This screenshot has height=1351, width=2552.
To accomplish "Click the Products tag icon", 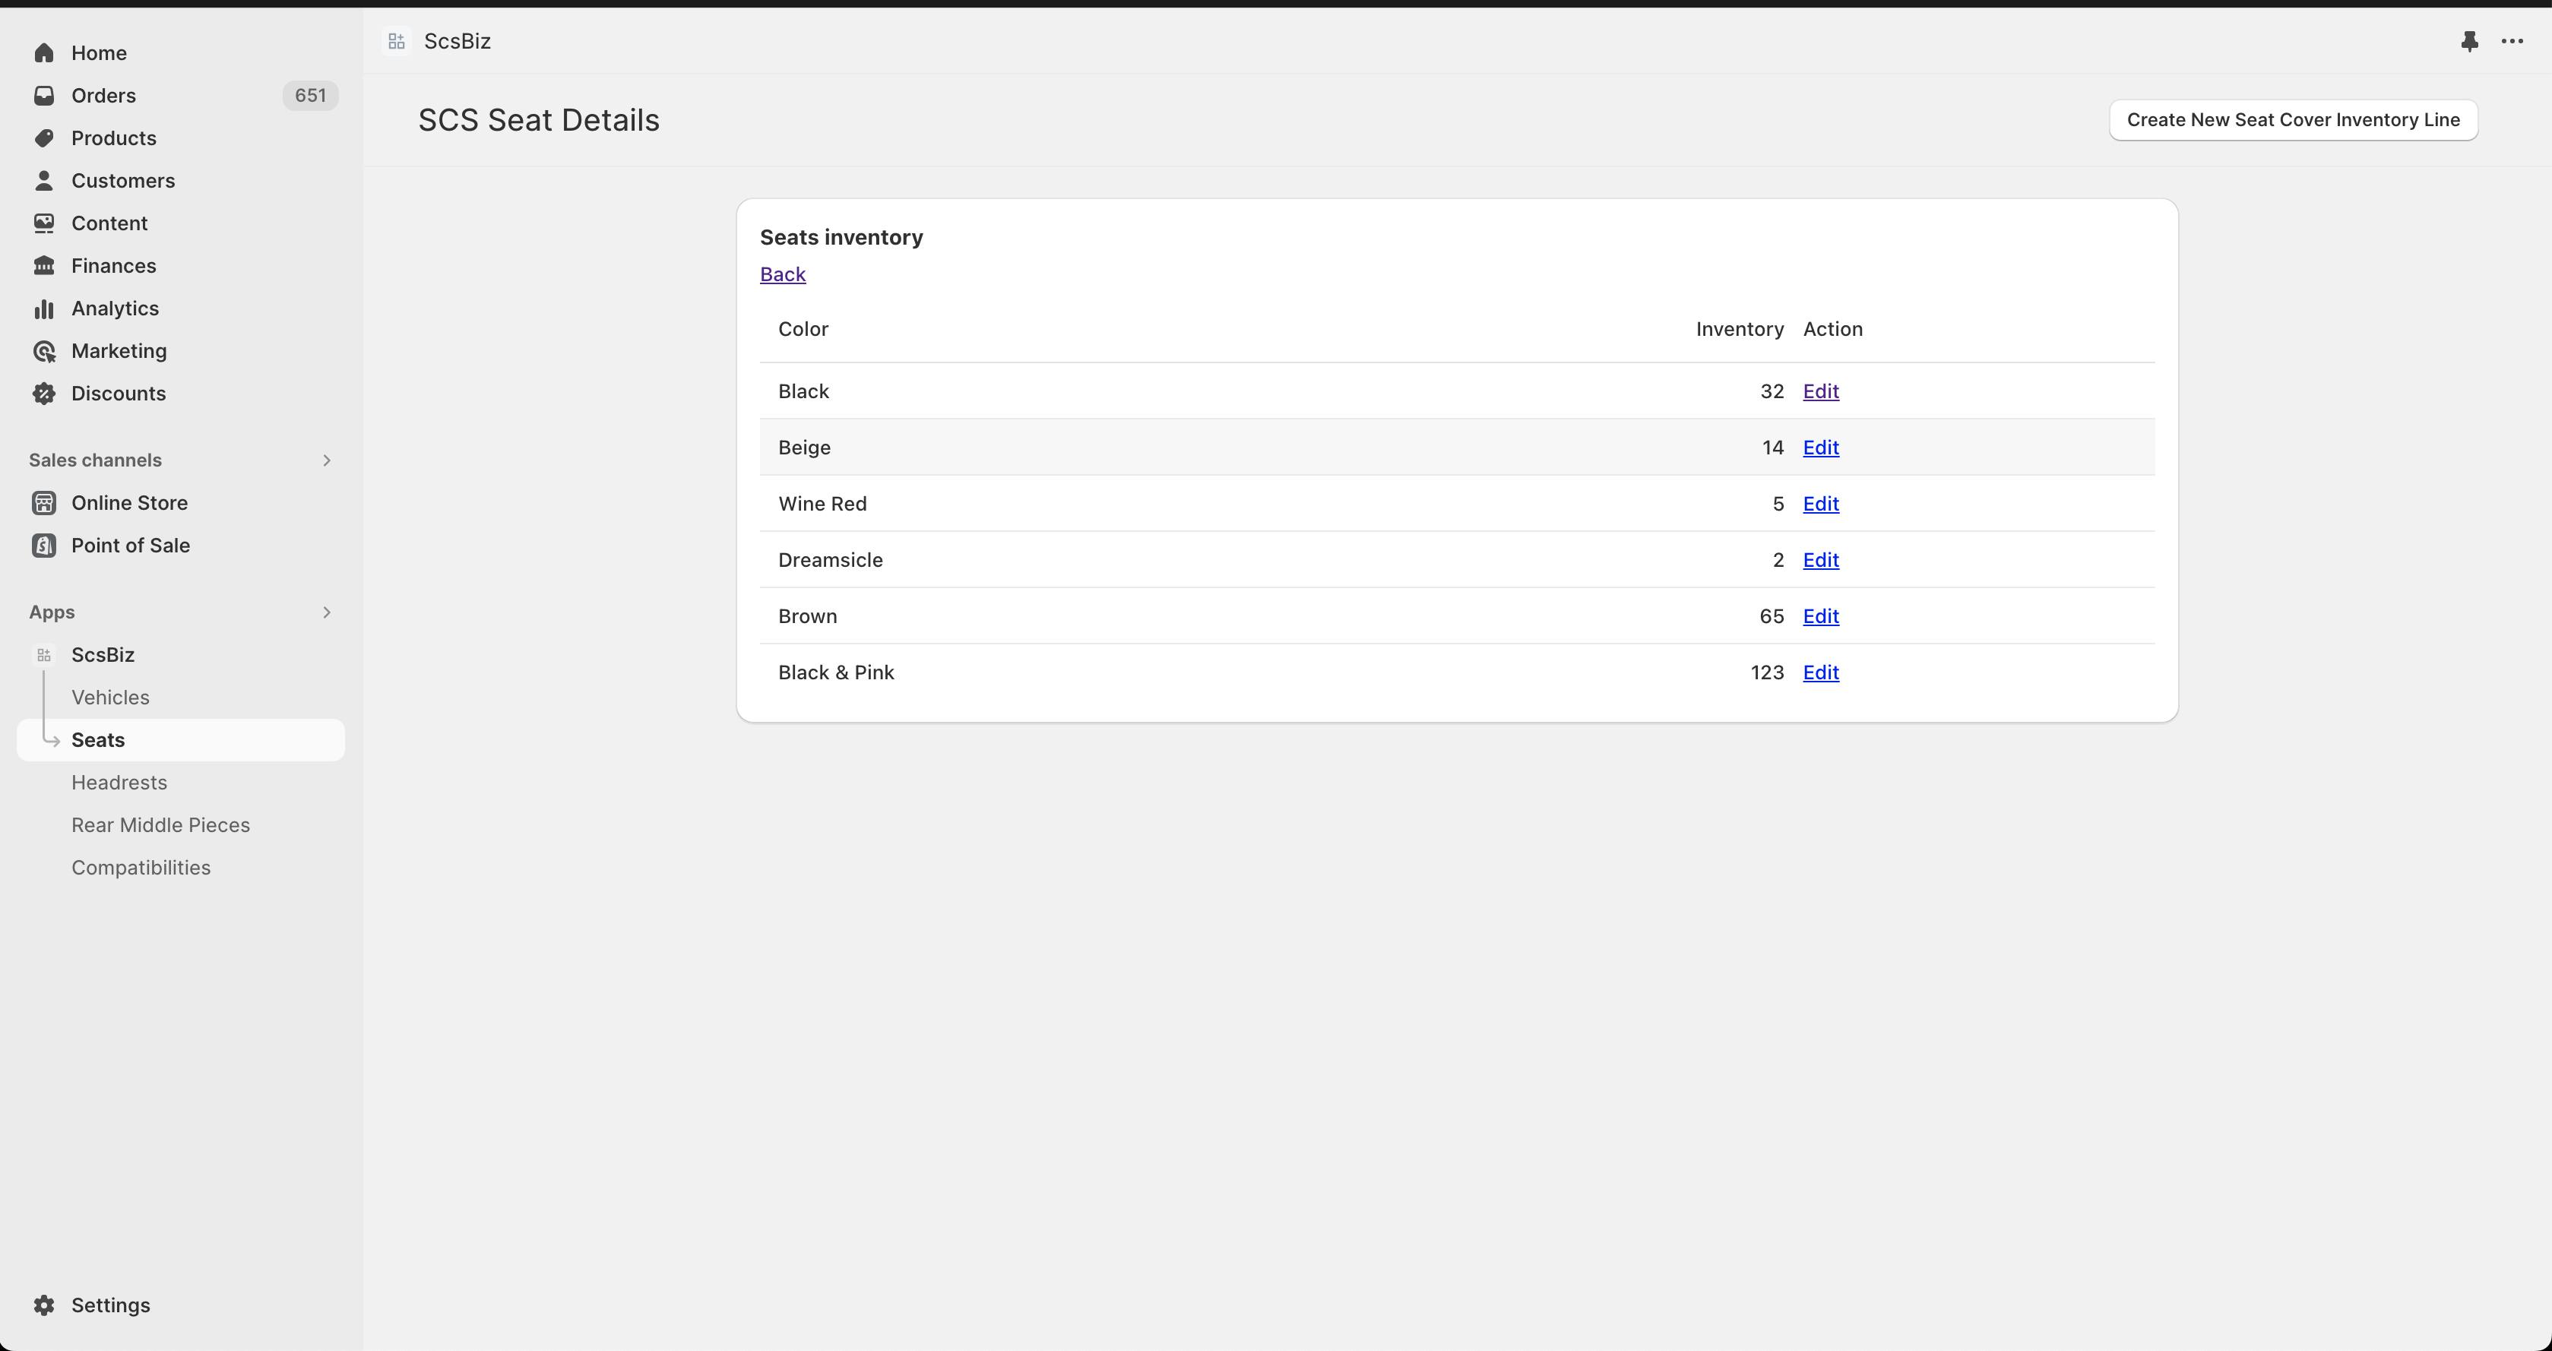I will click(x=43, y=138).
